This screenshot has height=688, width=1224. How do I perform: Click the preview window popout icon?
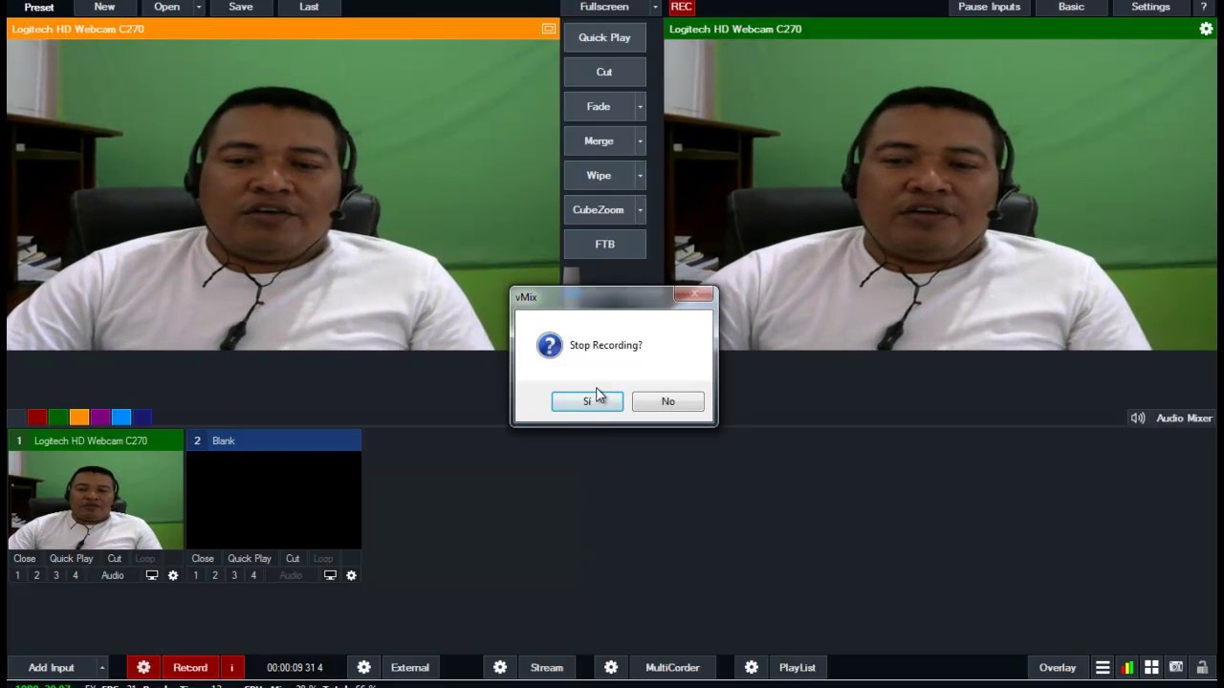(x=549, y=29)
